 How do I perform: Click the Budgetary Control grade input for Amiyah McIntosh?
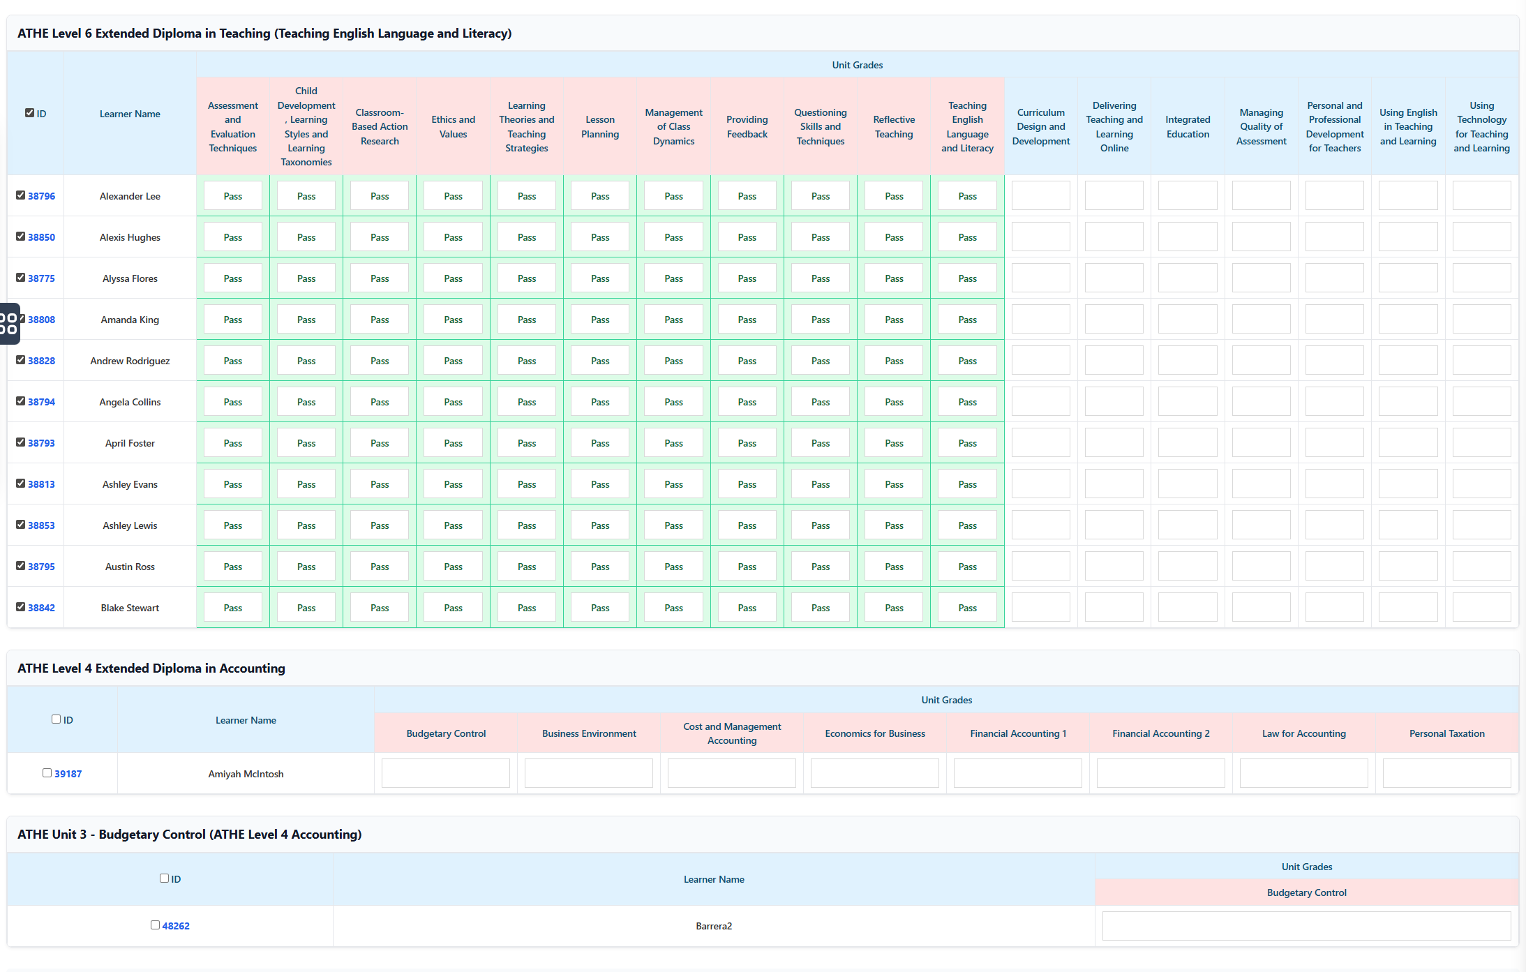pos(445,772)
